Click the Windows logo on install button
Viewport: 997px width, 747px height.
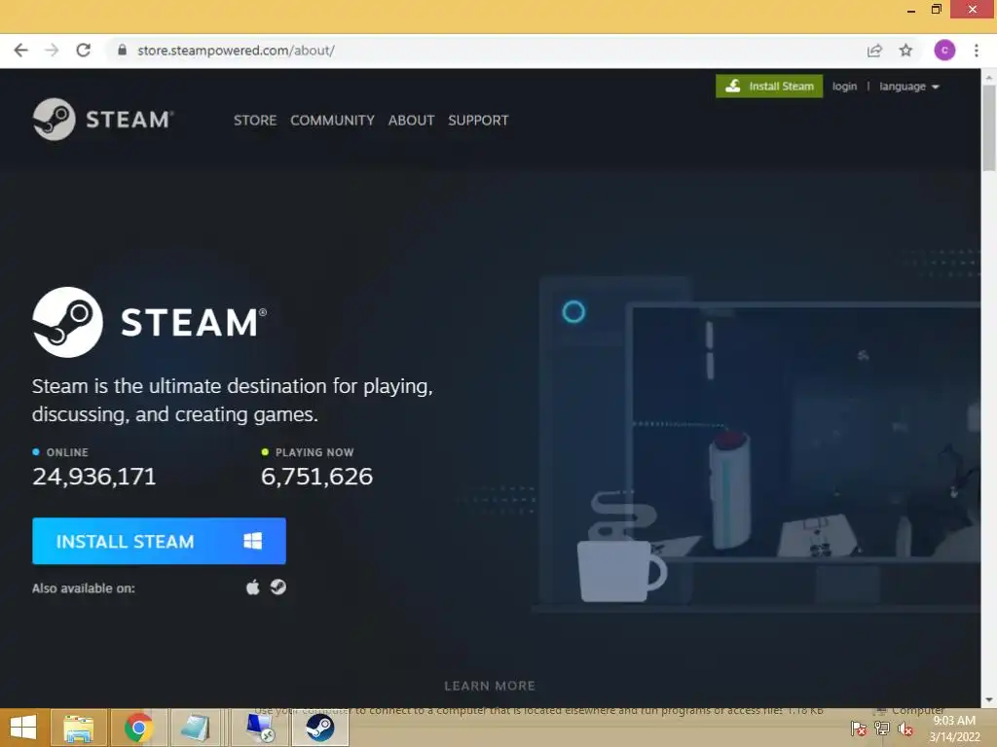252,541
